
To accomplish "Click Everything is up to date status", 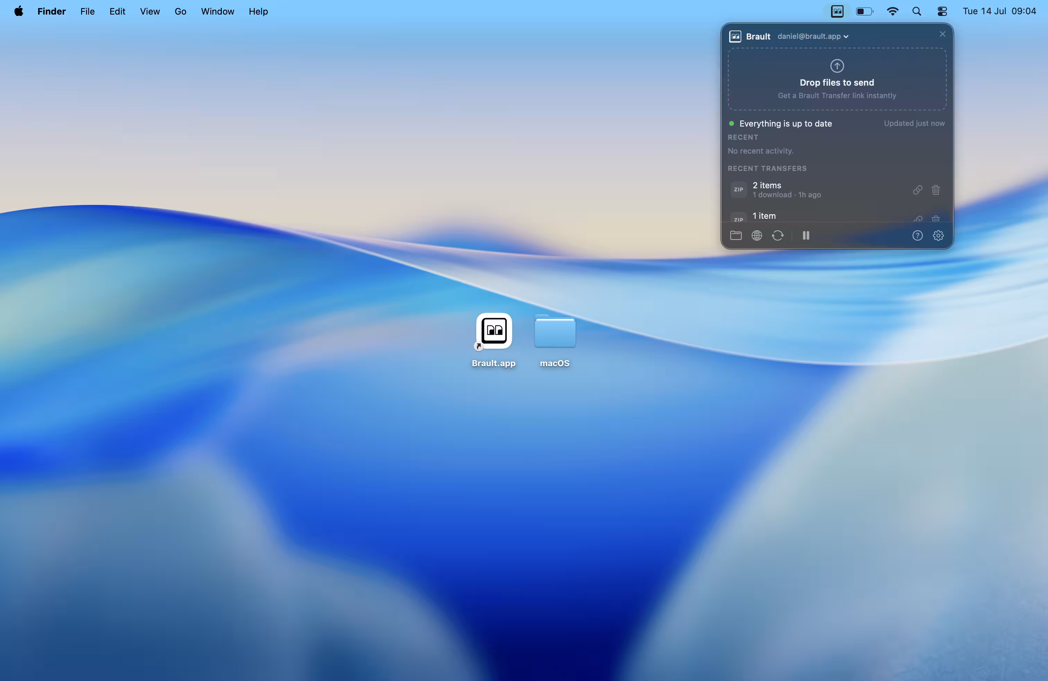I will point(786,123).
